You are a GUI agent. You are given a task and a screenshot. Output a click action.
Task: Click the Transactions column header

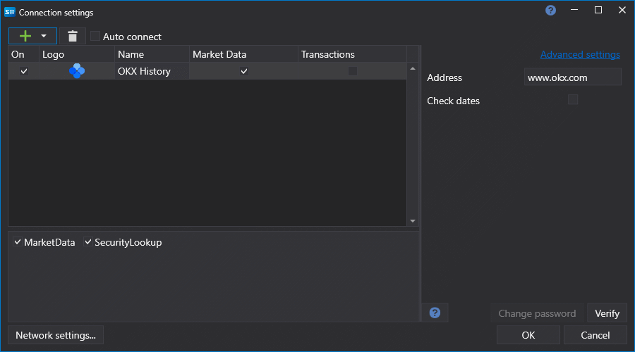(x=352, y=54)
